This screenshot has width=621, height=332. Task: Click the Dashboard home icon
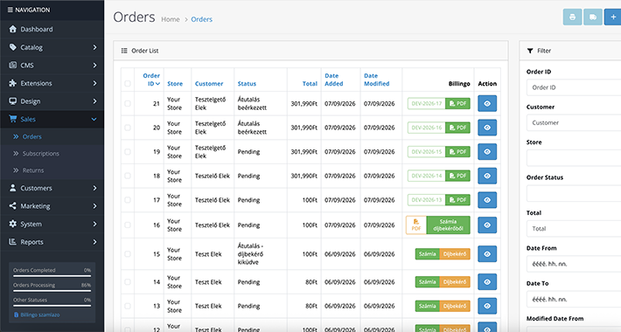click(12, 29)
